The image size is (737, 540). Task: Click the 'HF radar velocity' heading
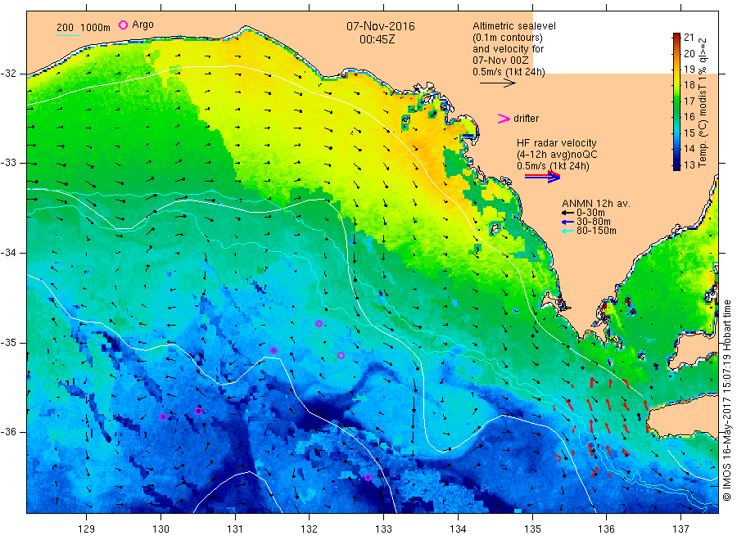557,142
